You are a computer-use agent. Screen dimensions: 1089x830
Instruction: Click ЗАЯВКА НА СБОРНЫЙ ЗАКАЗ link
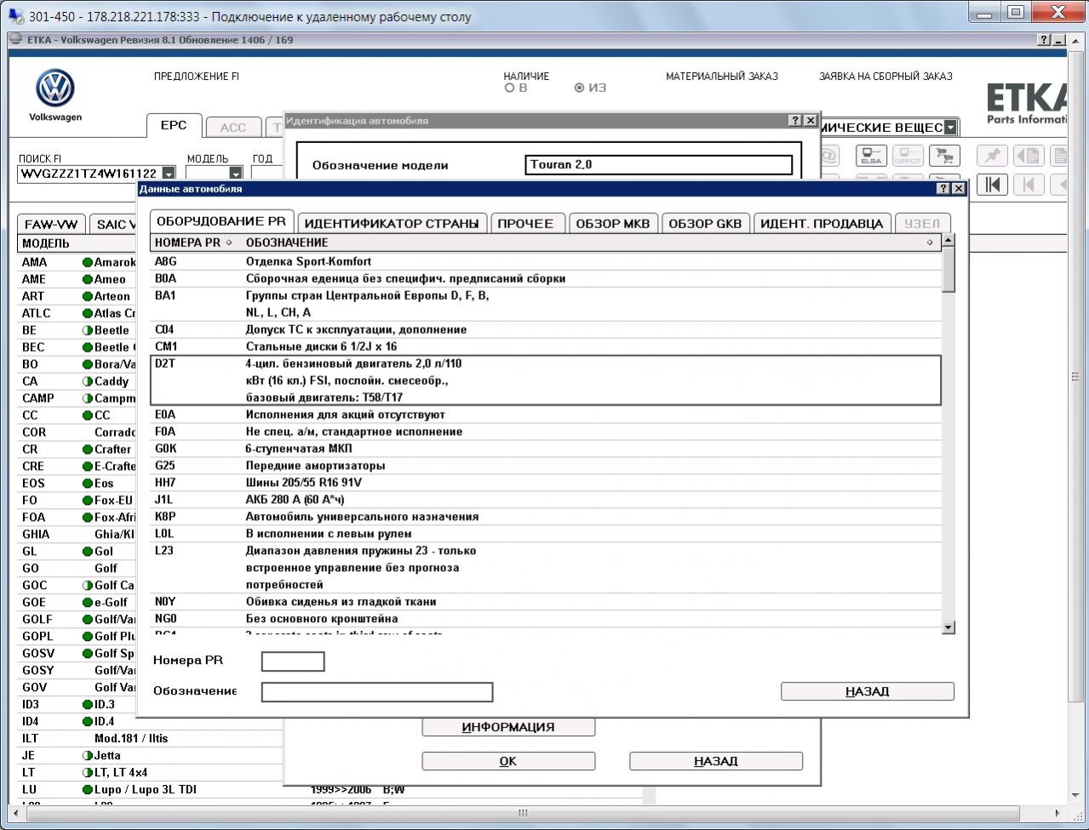tap(886, 77)
